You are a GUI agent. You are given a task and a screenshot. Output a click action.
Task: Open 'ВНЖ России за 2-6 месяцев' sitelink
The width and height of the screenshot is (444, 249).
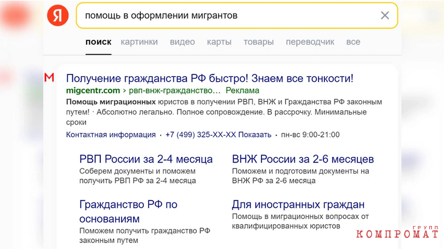(303, 159)
